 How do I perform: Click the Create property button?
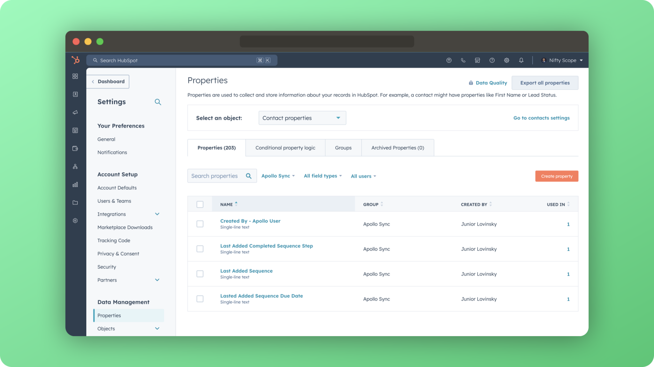[556, 176]
